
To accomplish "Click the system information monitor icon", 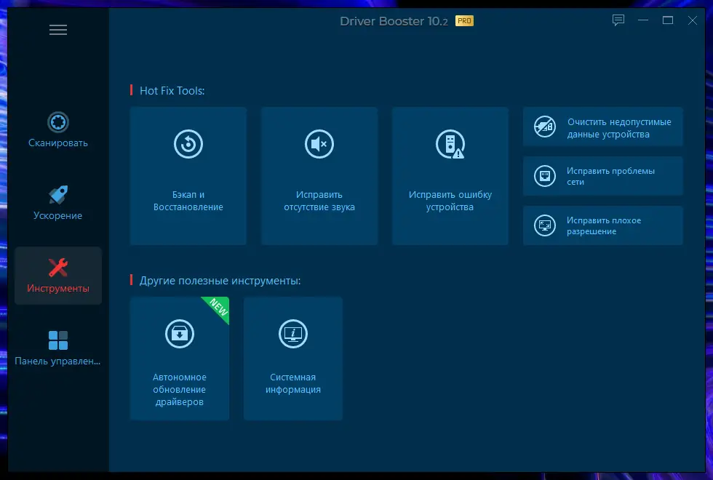I will point(293,334).
